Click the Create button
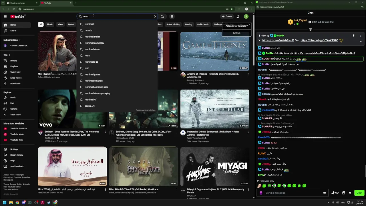 pos(227,16)
